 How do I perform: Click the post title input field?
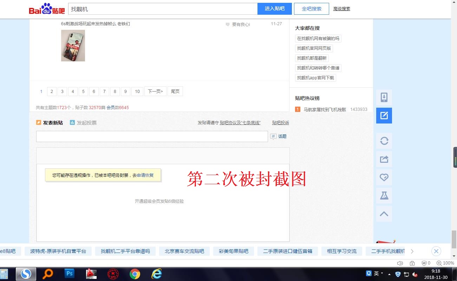152,136
